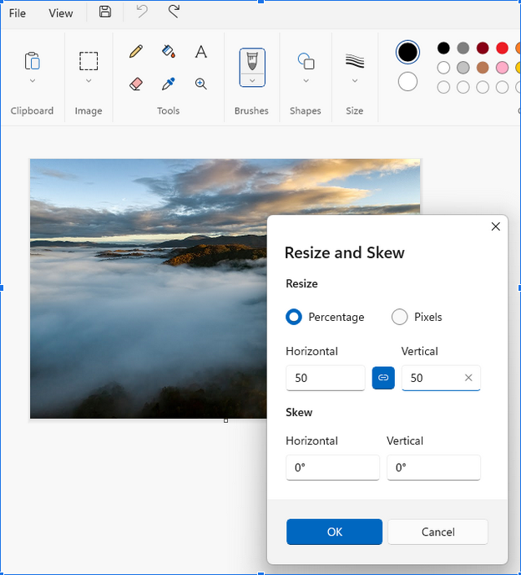Select Color 1 black primary swatch
This screenshot has width=521, height=575.
coord(407,52)
